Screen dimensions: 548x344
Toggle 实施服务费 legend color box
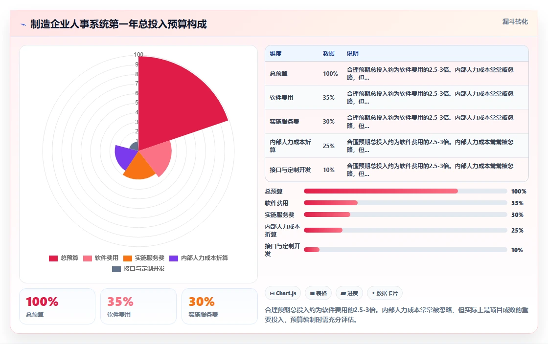tap(128, 258)
